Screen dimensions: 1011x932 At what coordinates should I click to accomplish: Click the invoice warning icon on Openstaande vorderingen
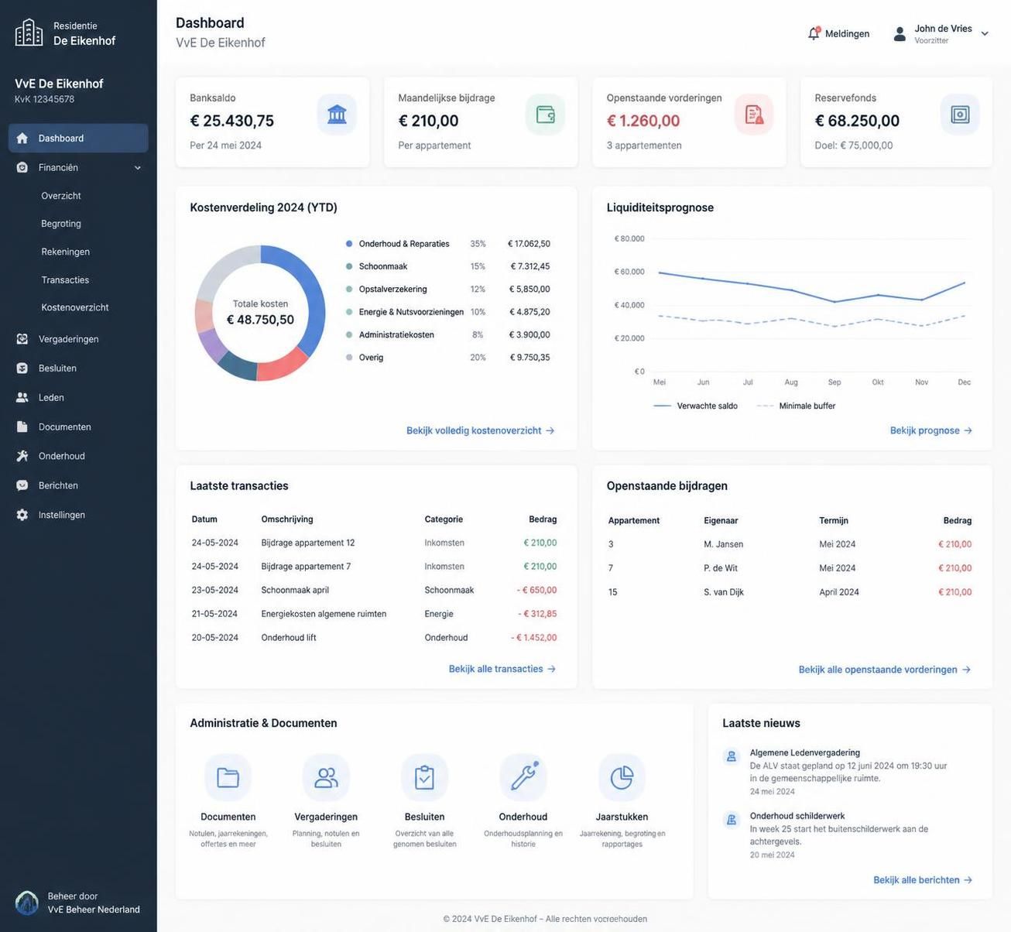[754, 115]
